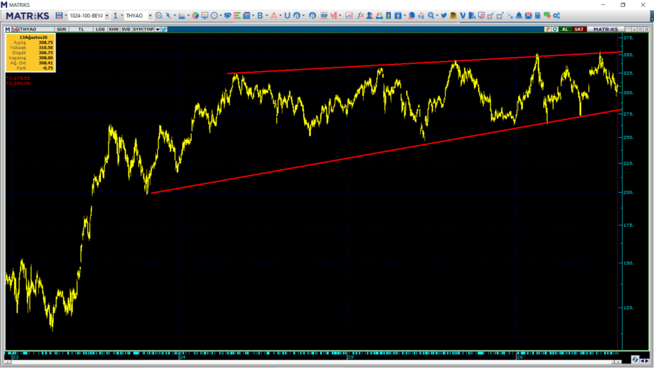654x368 pixels.
Task: Toggle the green C button in chart header
Action: (555, 29)
